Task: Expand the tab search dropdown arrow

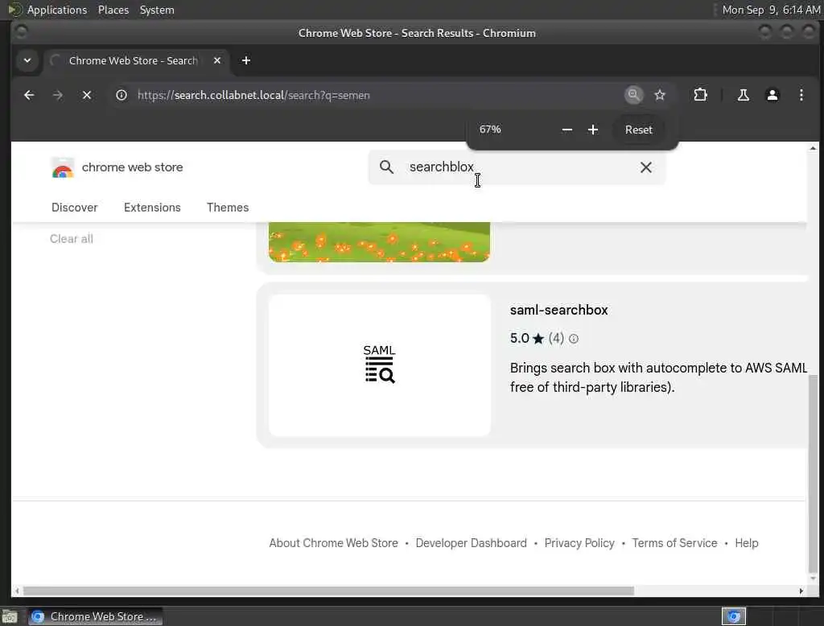Action: 27,60
